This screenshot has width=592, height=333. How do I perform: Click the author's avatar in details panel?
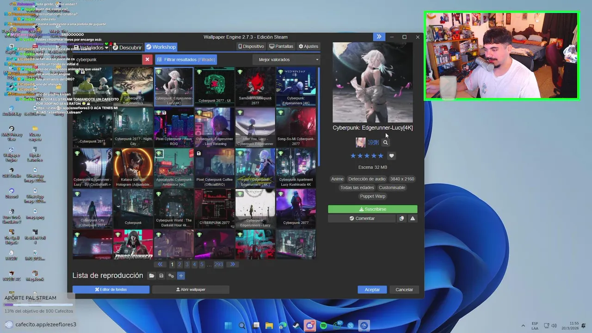[x=360, y=142]
